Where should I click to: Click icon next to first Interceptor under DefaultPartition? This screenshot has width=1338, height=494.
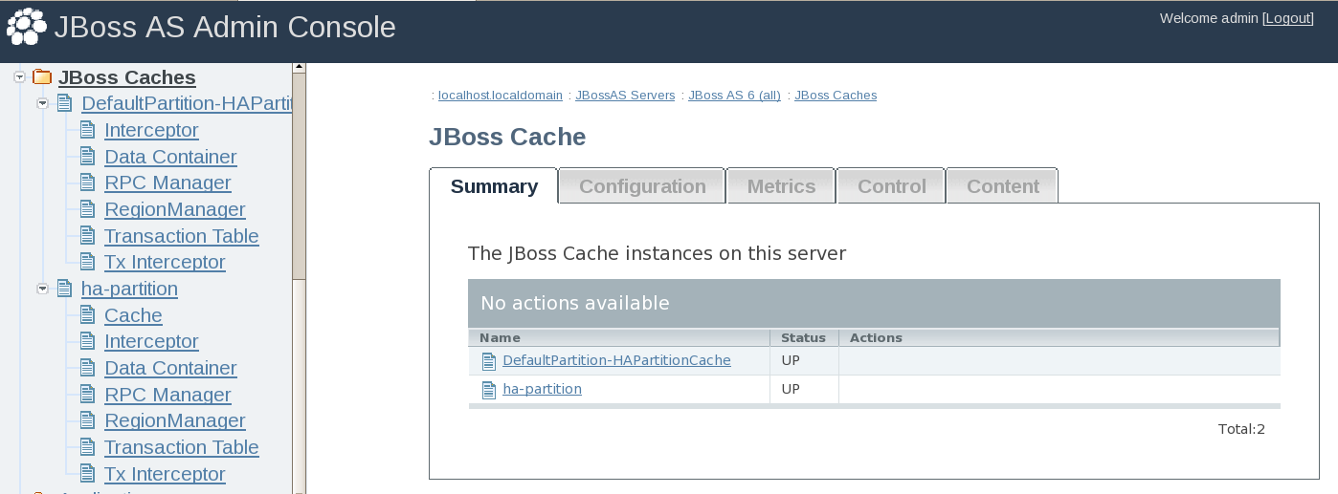click(88, 129)
